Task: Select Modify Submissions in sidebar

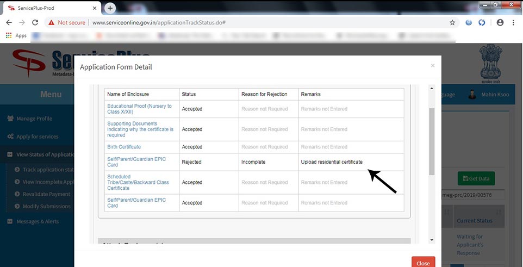Action: pyautogui.click(x=46, y=206)
